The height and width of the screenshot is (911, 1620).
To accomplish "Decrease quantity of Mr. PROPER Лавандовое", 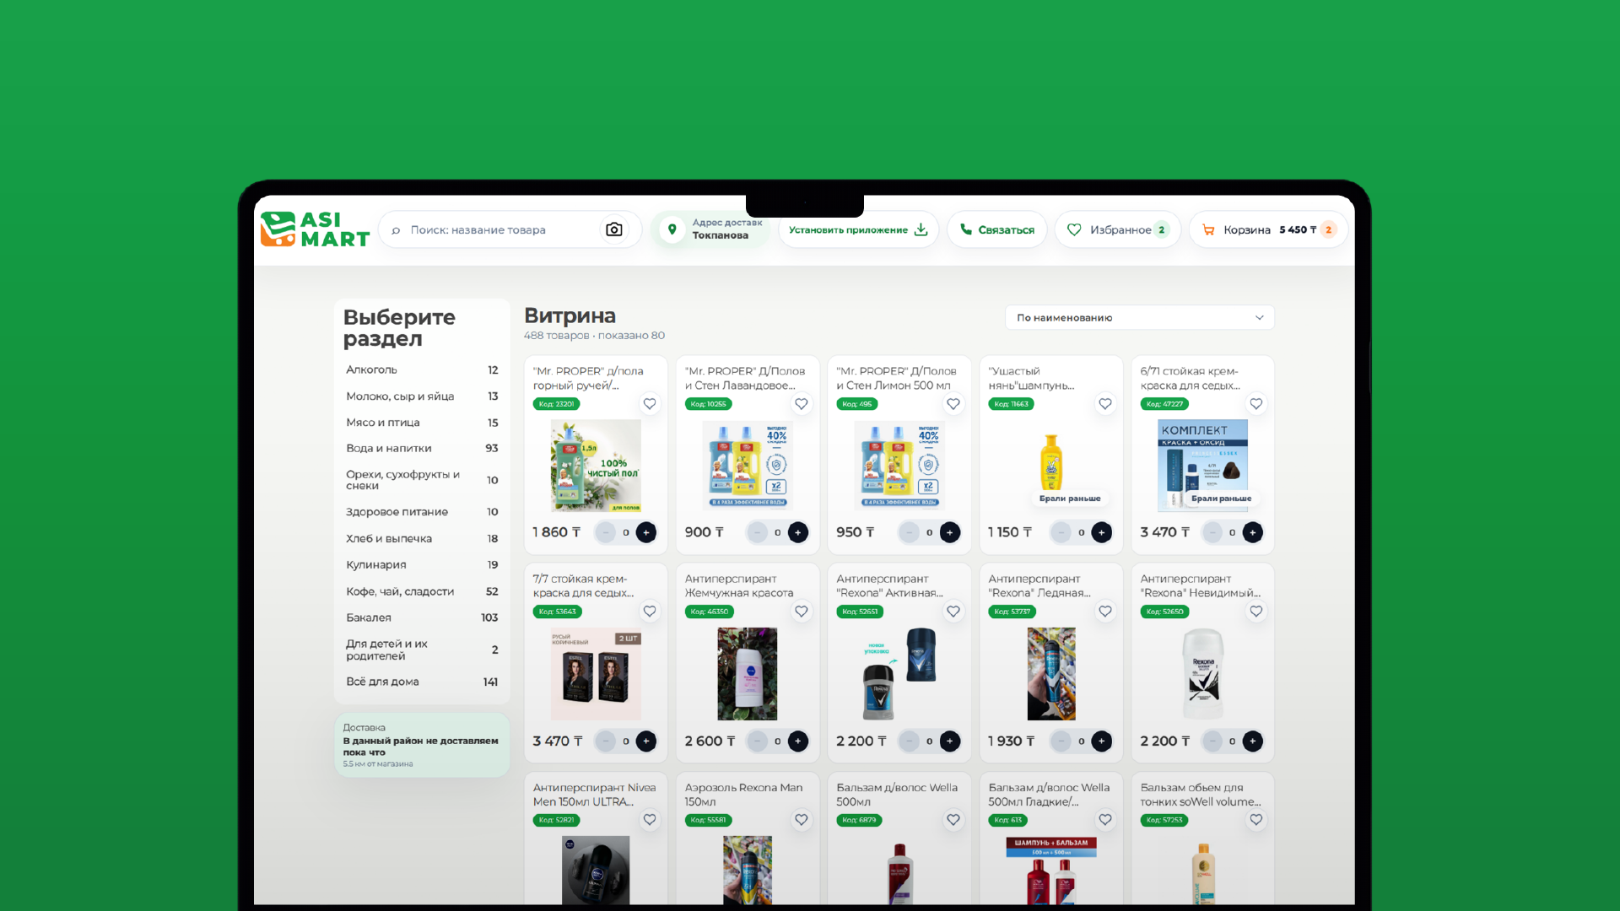I will (x=758, y=532).
